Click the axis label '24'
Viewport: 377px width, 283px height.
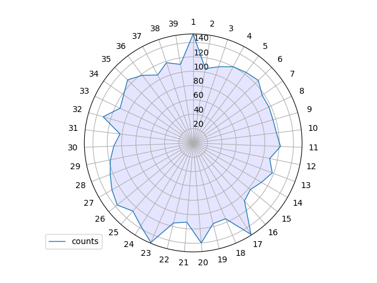point(129,244)
